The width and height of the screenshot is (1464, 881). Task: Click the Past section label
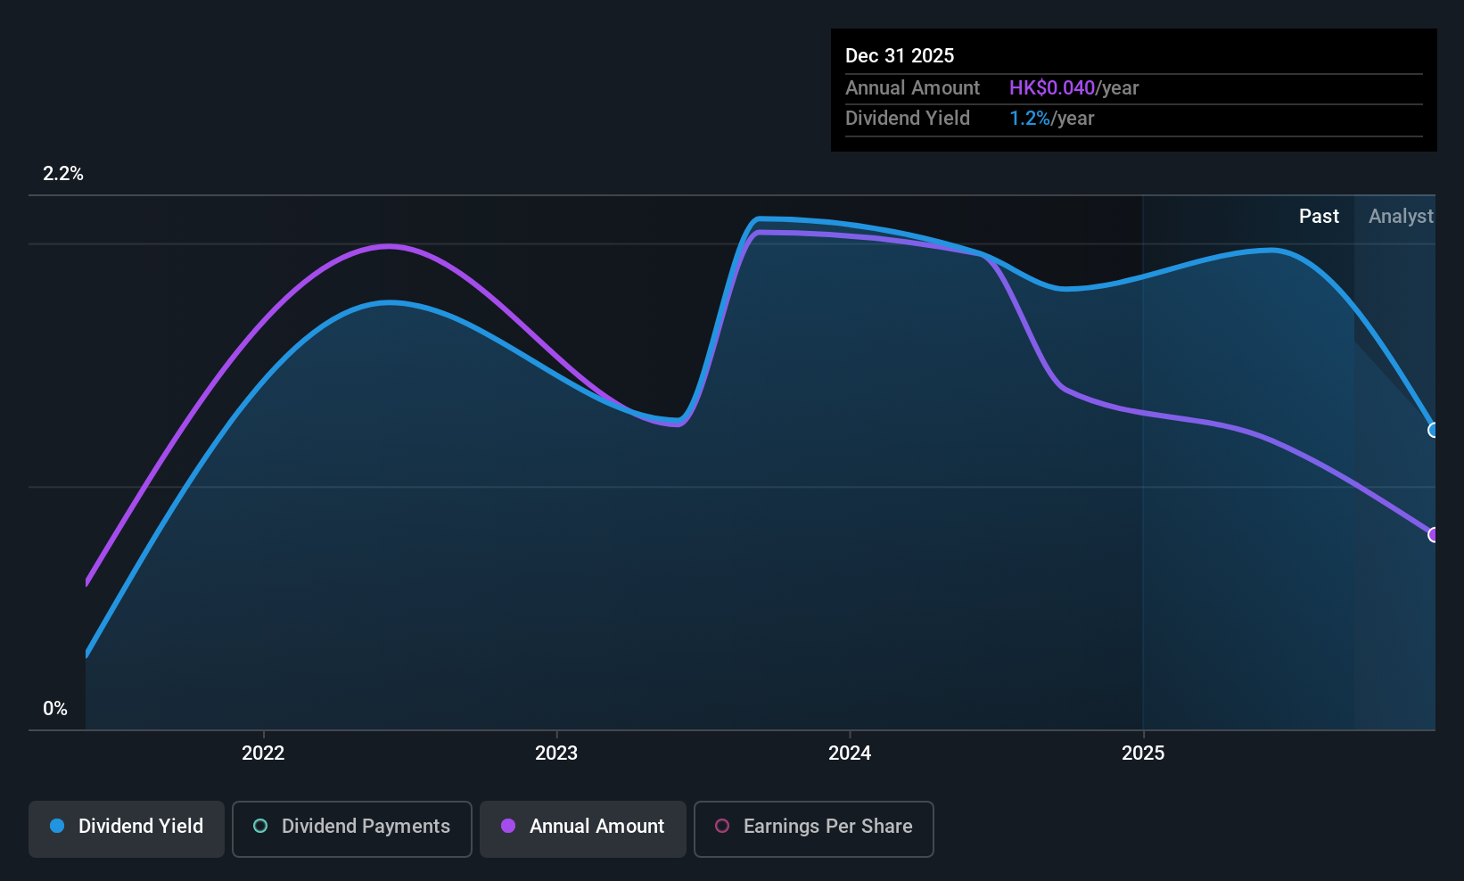pyautogui.click(x=1319, y=216)
